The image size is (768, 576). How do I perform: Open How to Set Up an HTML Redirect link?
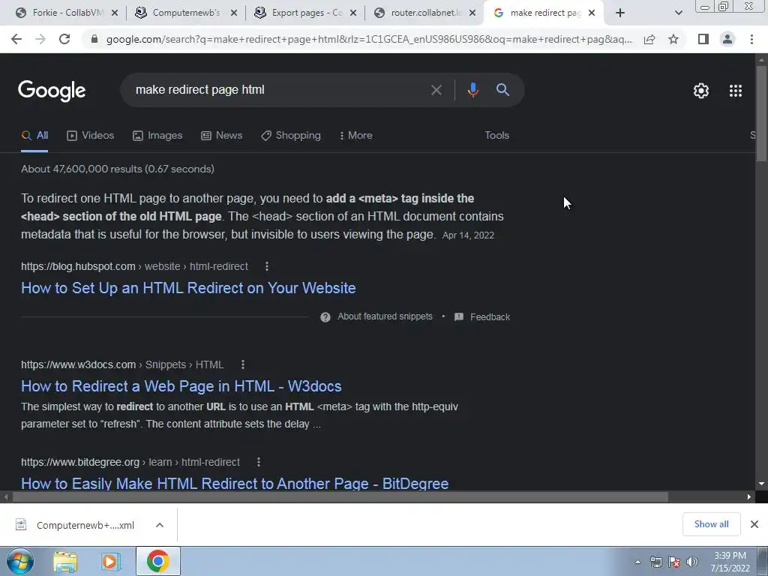coord(188,288)
